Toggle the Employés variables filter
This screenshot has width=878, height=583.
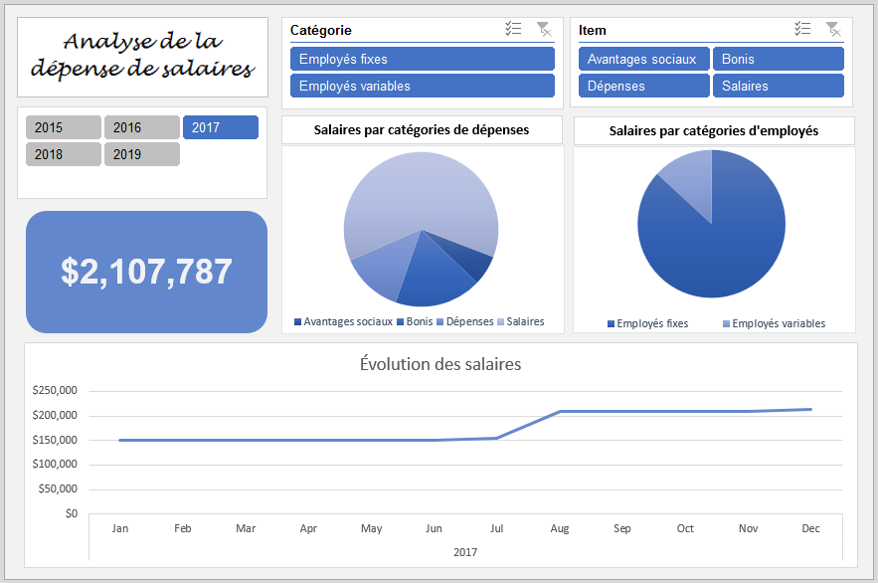pyautogui.click(x=423, y=86)
